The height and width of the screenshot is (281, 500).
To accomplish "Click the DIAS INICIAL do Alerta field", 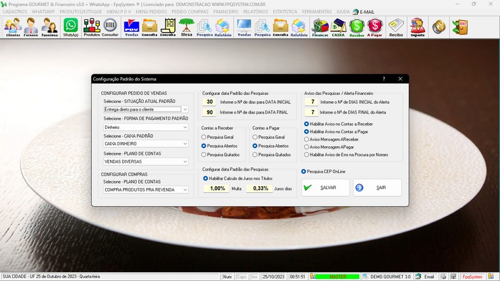I will [311, 102].
